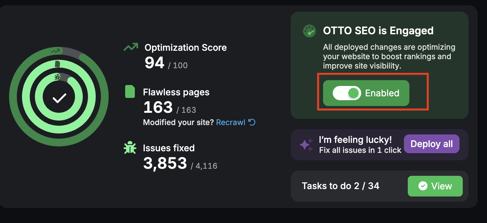Viewport: 487px width, 223px height.
Task: Click the white checkmark in the ring chart center
Action: coord(59,98)
